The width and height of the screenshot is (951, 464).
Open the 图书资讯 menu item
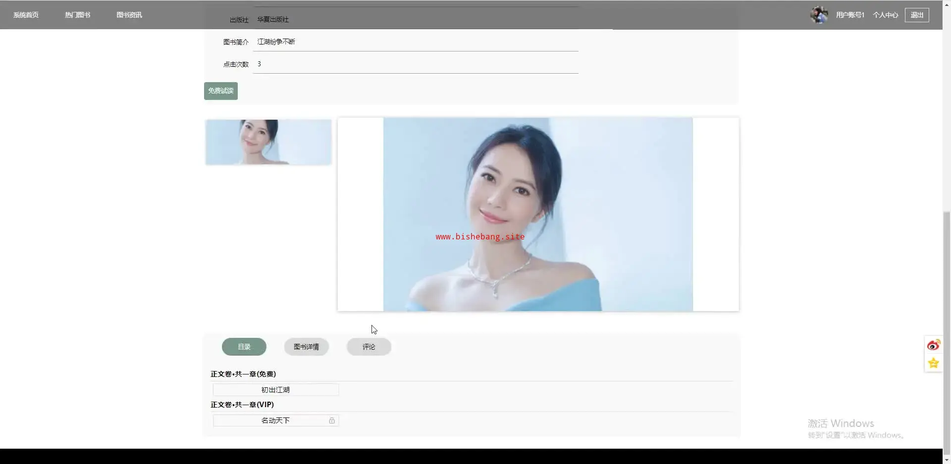(x=129, y=15)
